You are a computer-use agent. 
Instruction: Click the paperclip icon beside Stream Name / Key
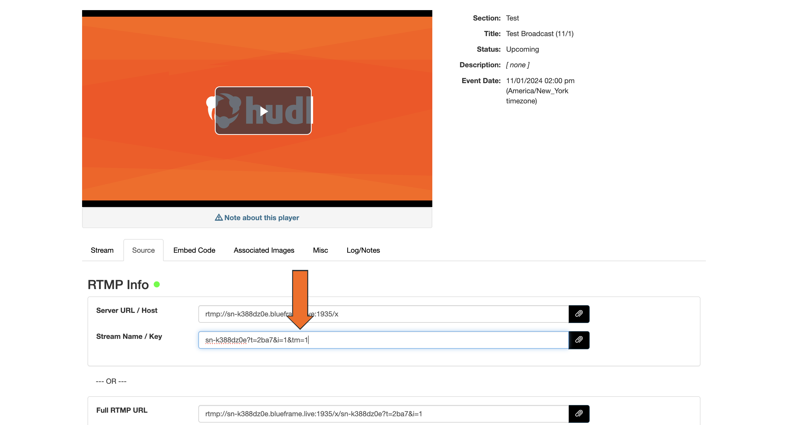pos(579,340)
